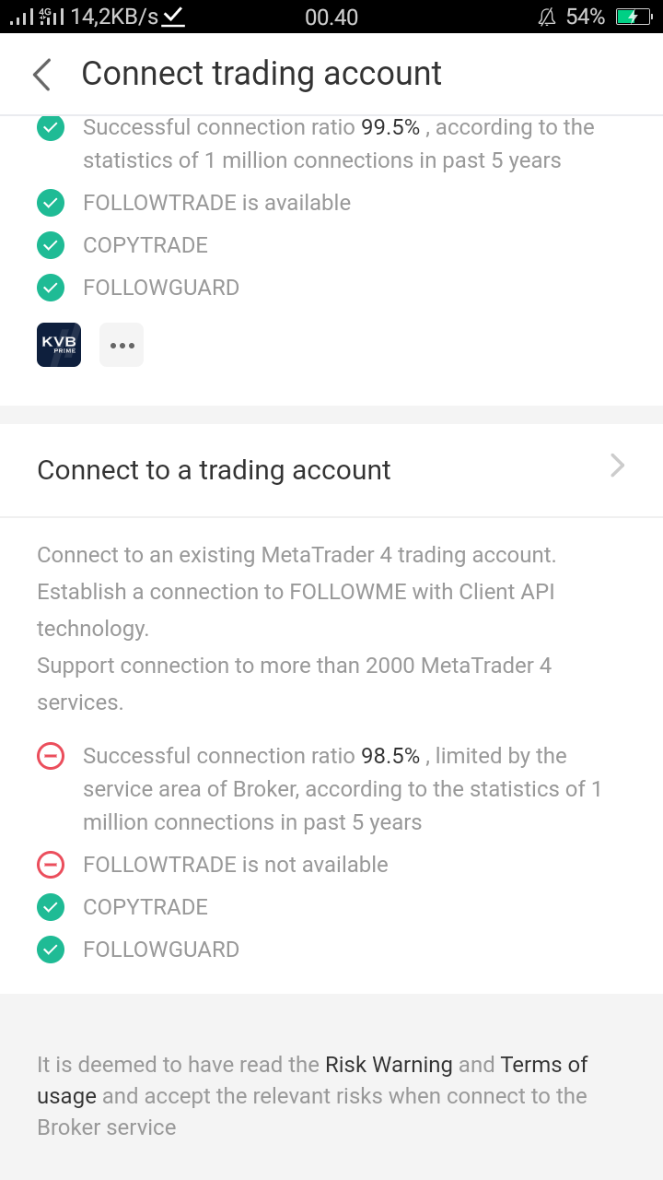Open more brokers via three-dots button
Screen dimensions: 663x1180
coord(122,345)
